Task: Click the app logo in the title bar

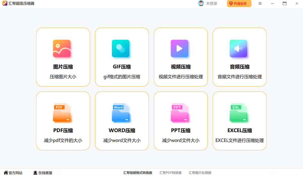Action: (x=5, y=3)
